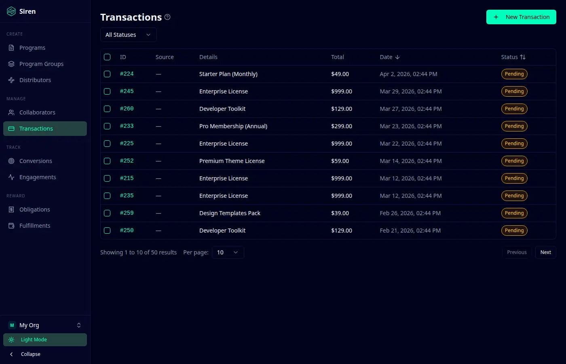Image resolution: width=566 pixels, height=364 pixels.
Task: Click the Obligations receipt icon
Action: (x=11, y=210)
